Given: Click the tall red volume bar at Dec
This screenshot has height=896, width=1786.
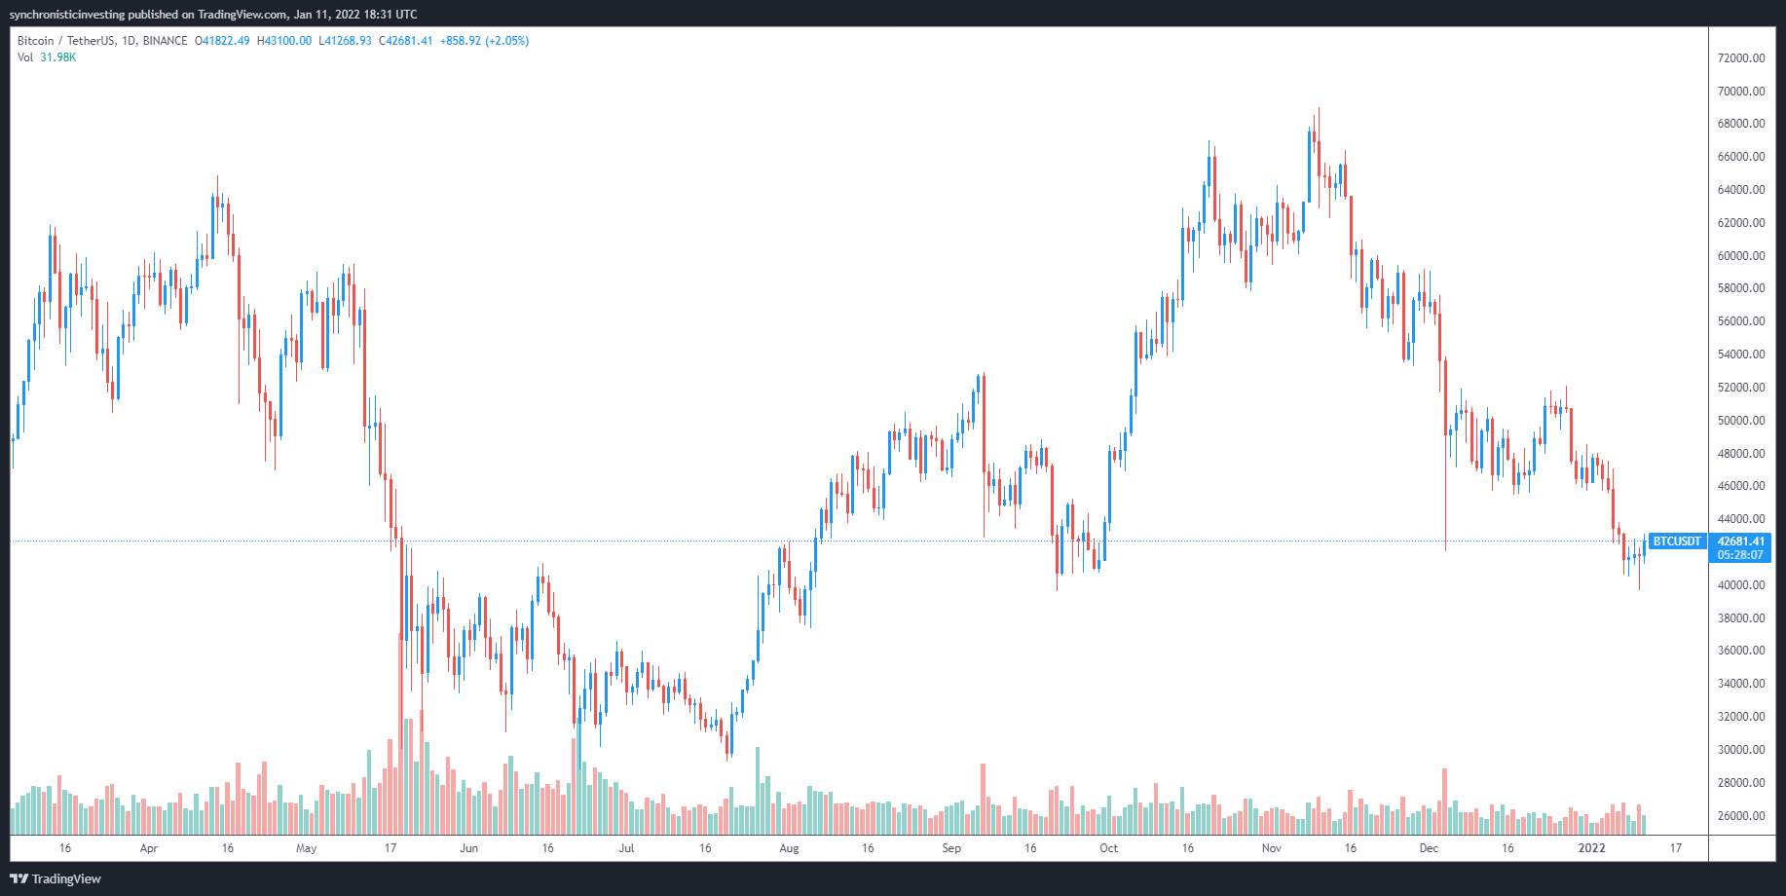Looking at the screenshot, I should (x=1445, y=803).
